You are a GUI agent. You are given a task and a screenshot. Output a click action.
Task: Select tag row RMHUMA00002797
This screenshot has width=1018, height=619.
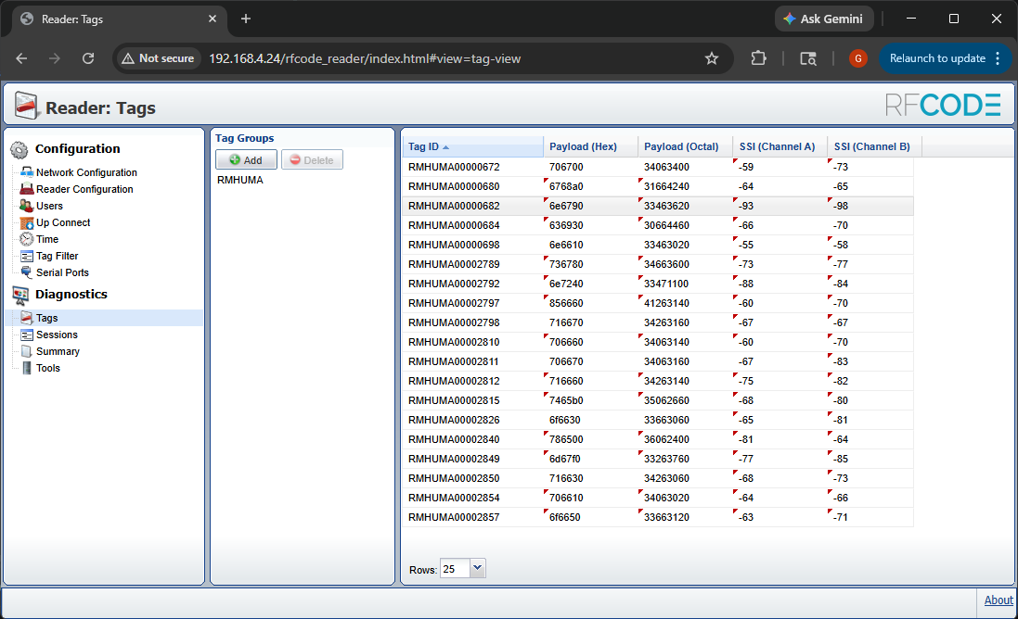pyautogui.click(x=454, y=303)
